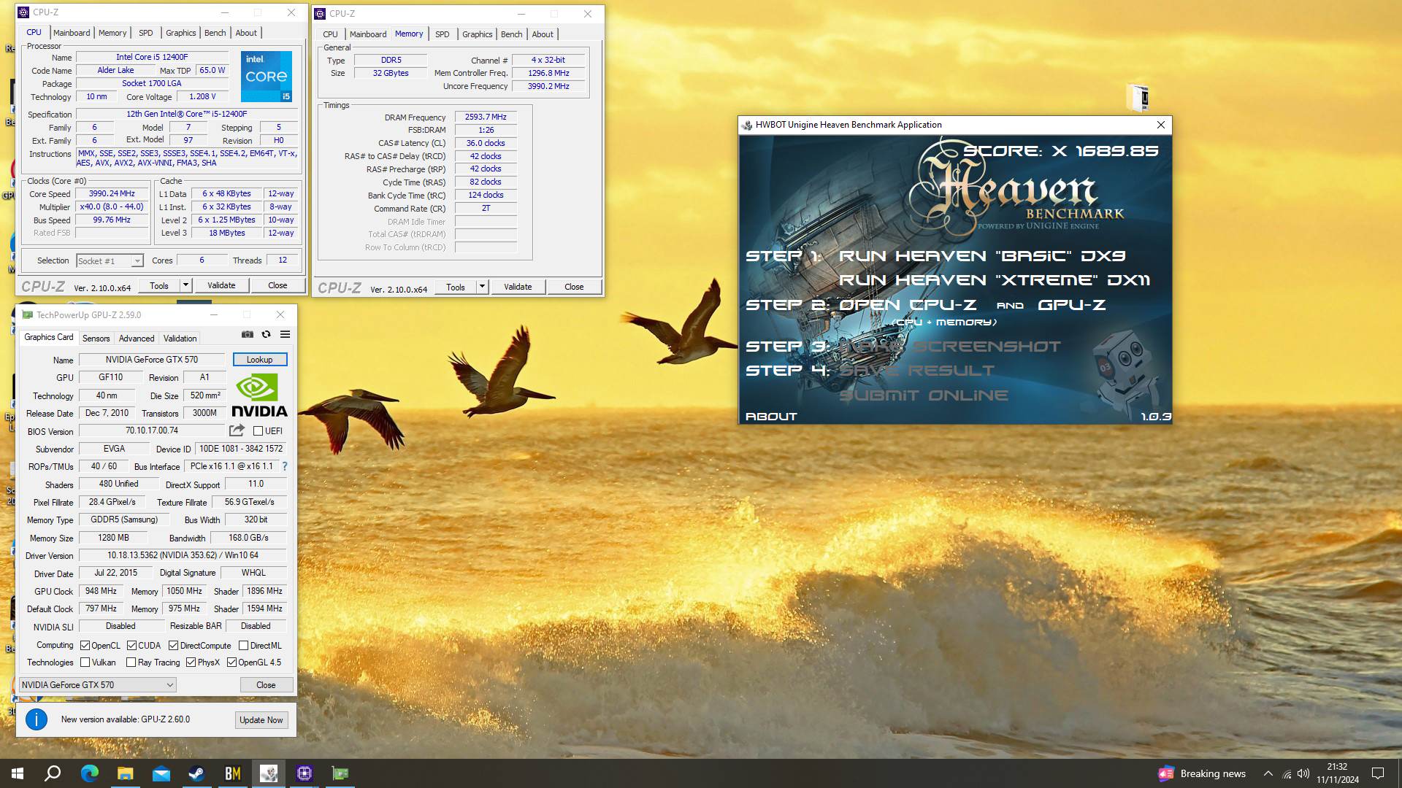This screenshot has width=1402, height=788.
Task: Toggle the OpenCL checkbox
Action: pyautogui.click(x=85, y=646)
